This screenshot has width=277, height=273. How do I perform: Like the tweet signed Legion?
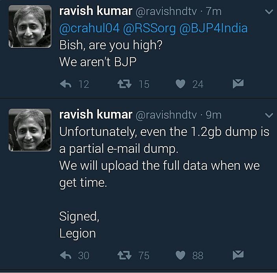(x=180, y=255)
